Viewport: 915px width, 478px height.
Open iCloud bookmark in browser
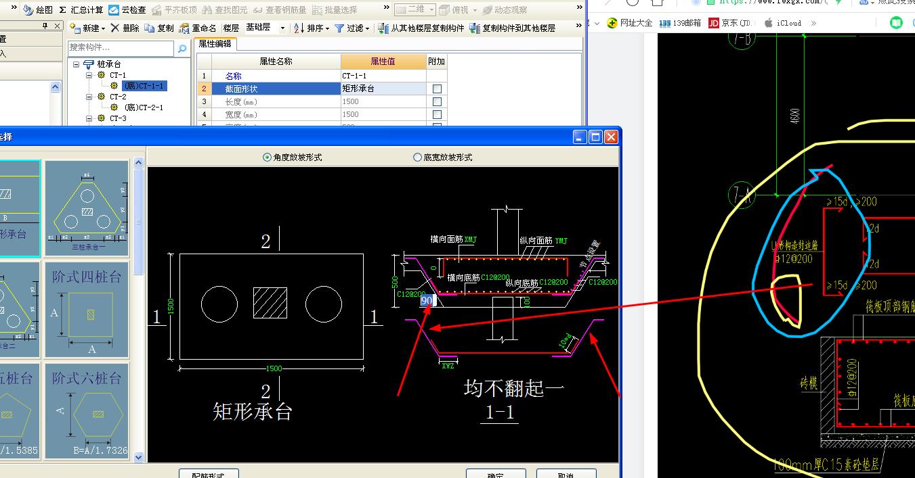pos(783,23)
